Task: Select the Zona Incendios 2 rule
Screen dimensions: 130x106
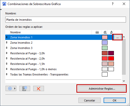Action: point(63,43)
